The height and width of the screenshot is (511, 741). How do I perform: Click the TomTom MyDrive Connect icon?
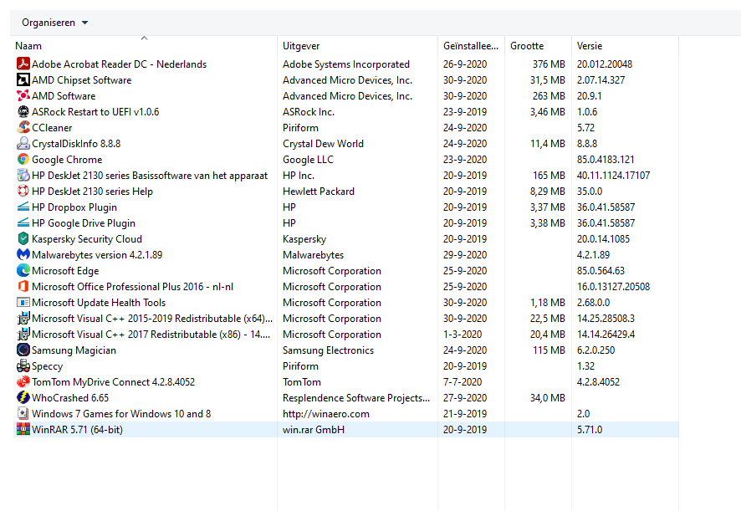pyautogui.click(x=23, y=382)
